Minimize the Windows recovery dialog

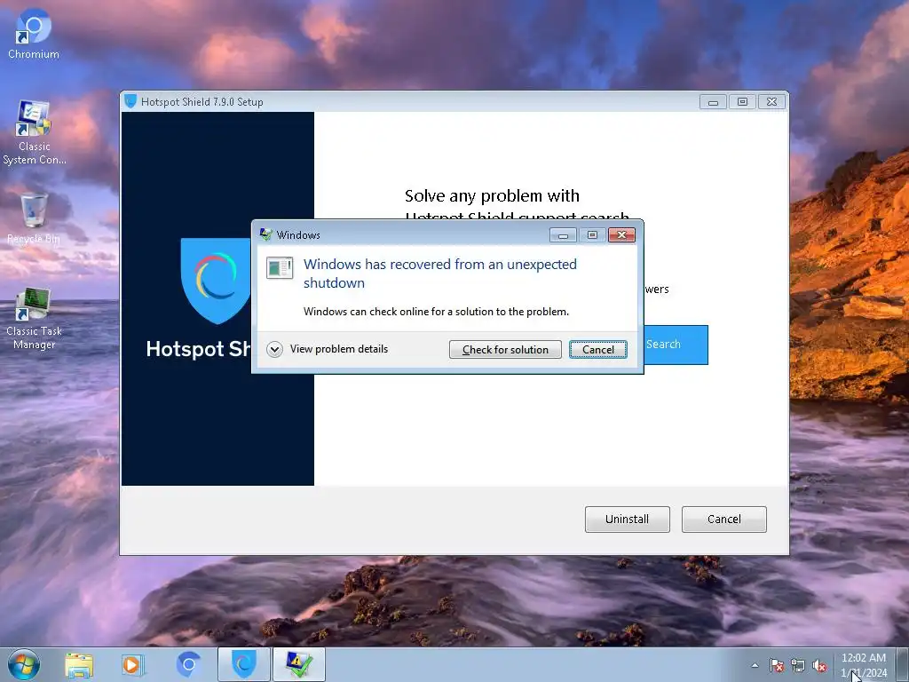(563, 234)
